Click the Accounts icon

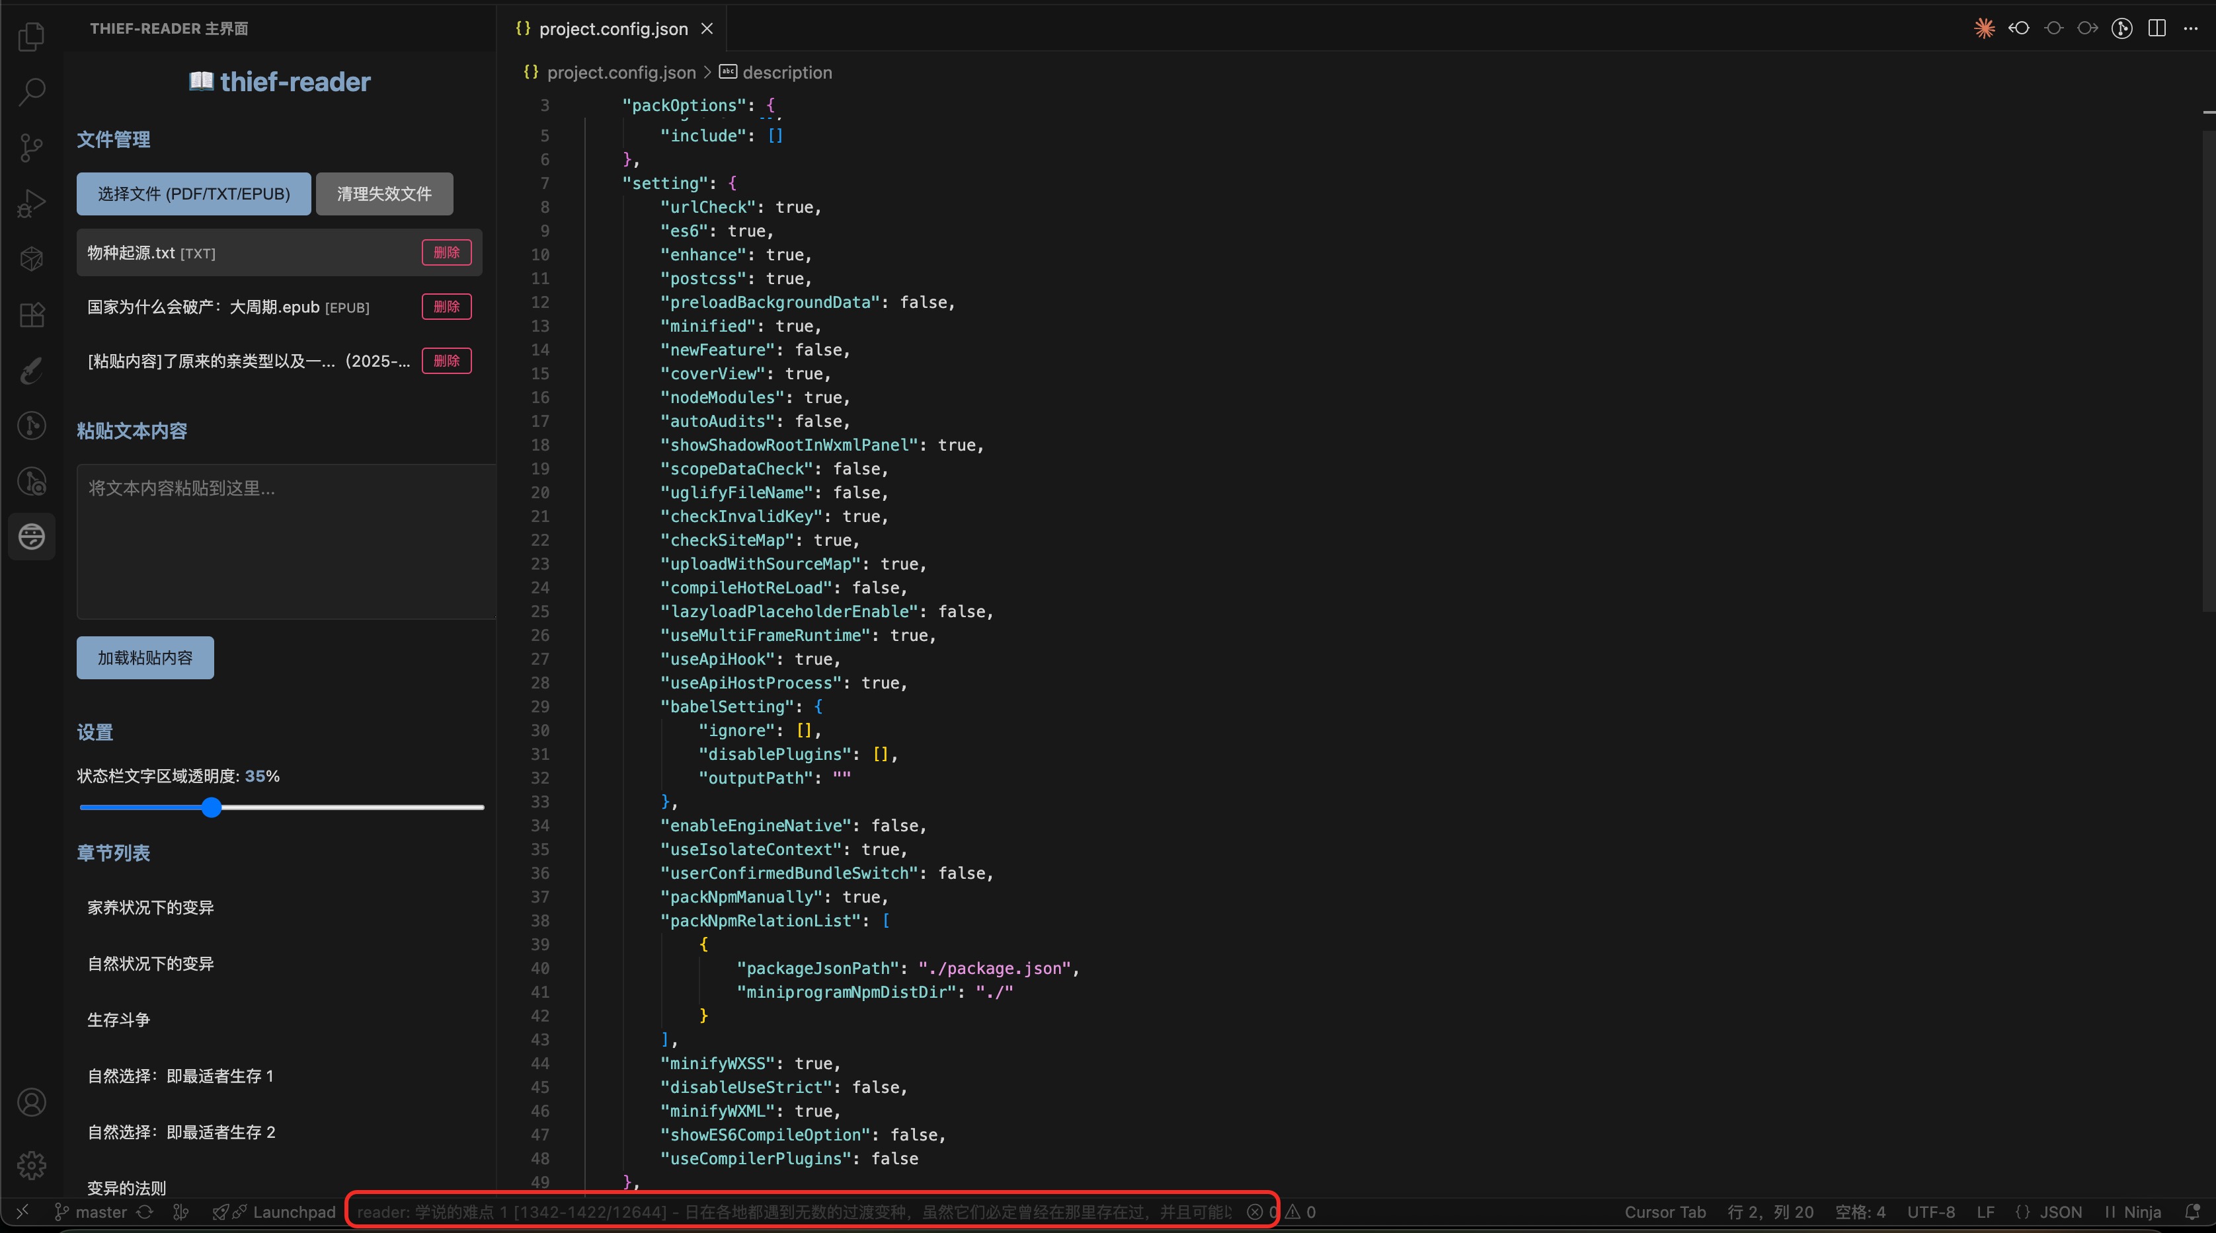point(32,1102)
